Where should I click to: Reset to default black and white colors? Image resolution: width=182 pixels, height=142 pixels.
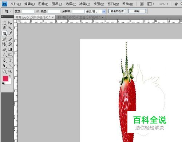tap(3, 84)
